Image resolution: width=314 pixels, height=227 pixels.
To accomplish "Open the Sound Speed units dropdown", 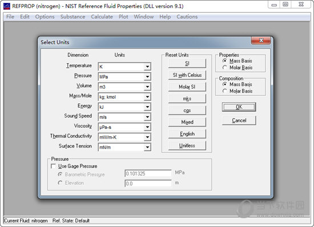I will (147, 117).
